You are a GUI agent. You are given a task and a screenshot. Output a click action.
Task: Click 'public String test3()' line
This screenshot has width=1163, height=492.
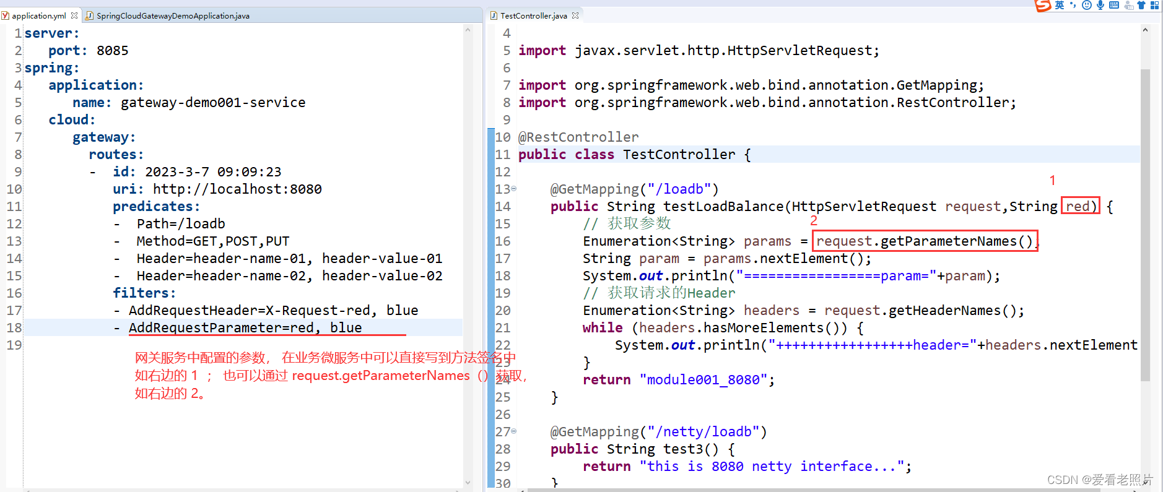(x=643, y=449)
